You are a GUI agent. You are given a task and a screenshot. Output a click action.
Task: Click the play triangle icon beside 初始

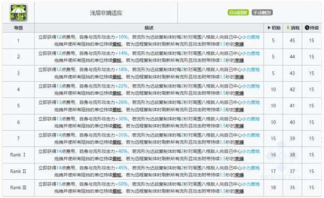point(269,28)
